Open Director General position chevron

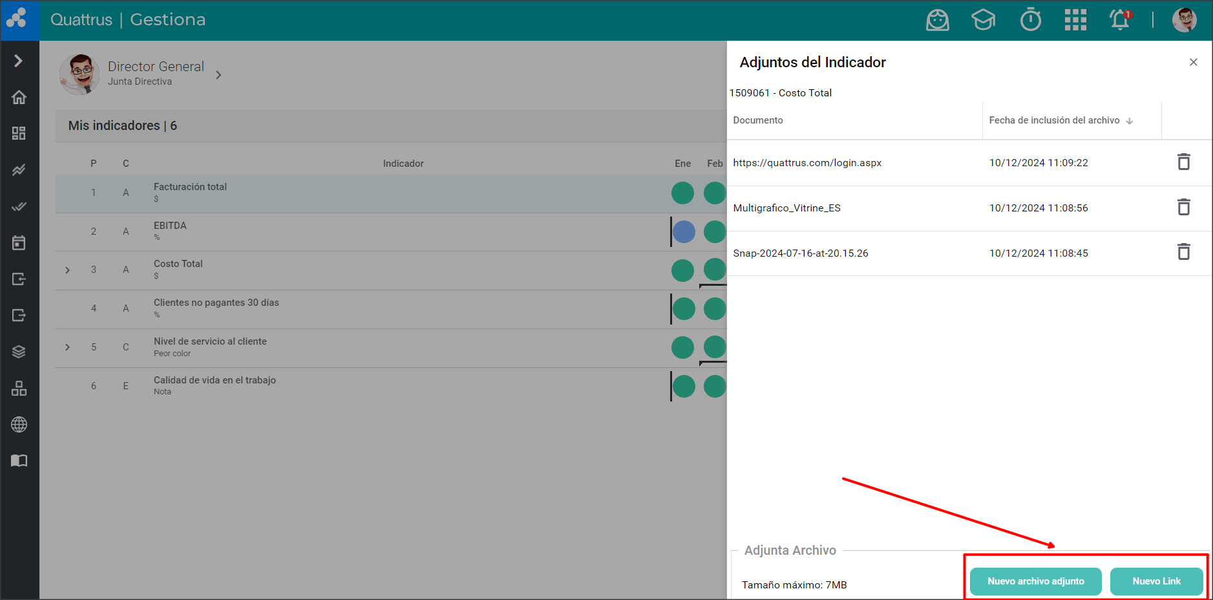pyautogui.click(x=218, y=75)
